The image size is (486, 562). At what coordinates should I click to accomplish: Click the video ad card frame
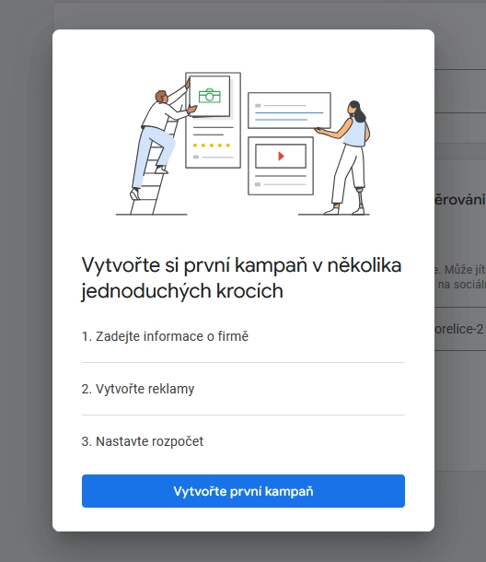click(281, 166)
